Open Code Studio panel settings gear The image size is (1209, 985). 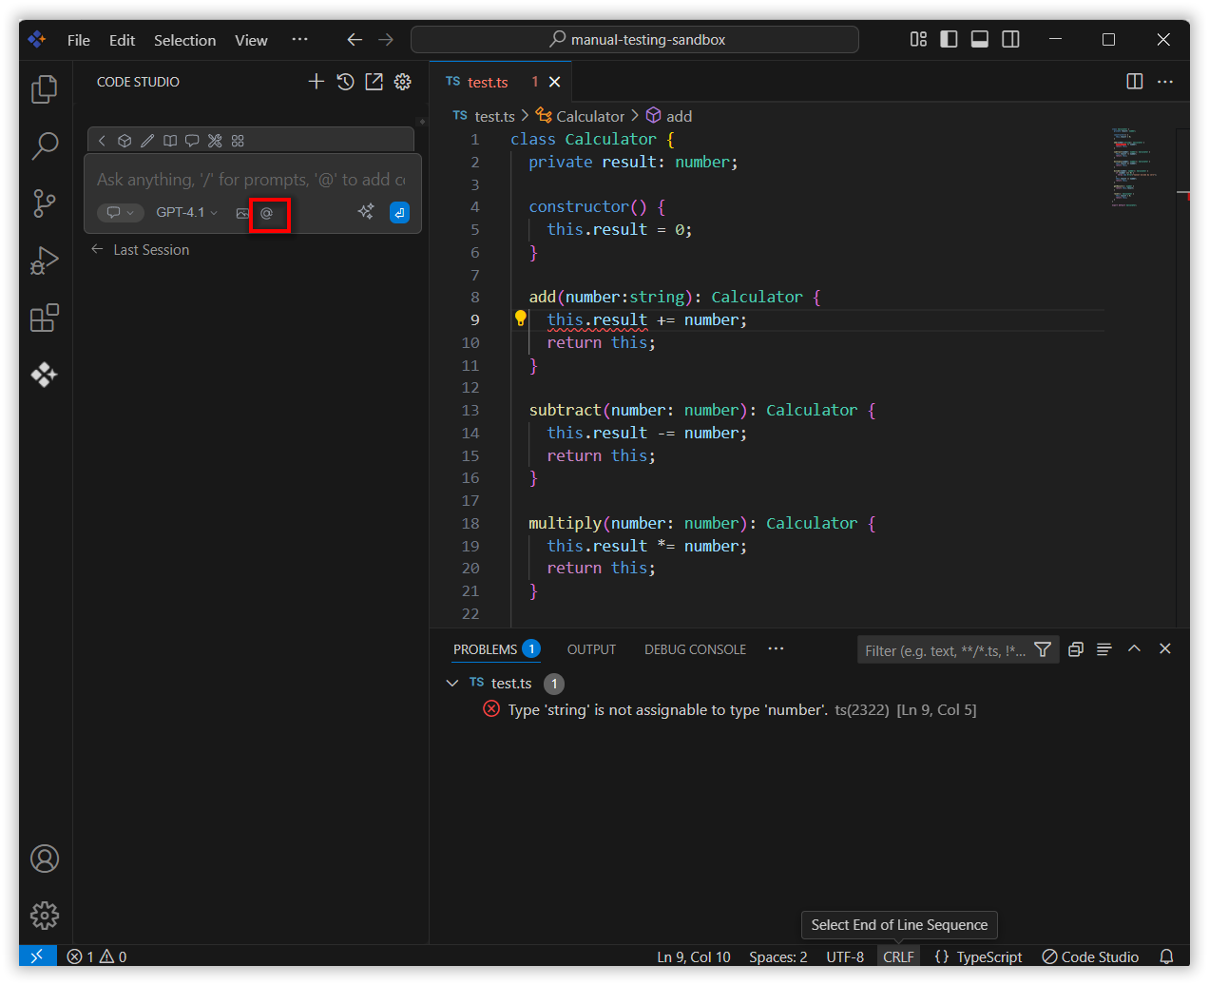[402, 82]
